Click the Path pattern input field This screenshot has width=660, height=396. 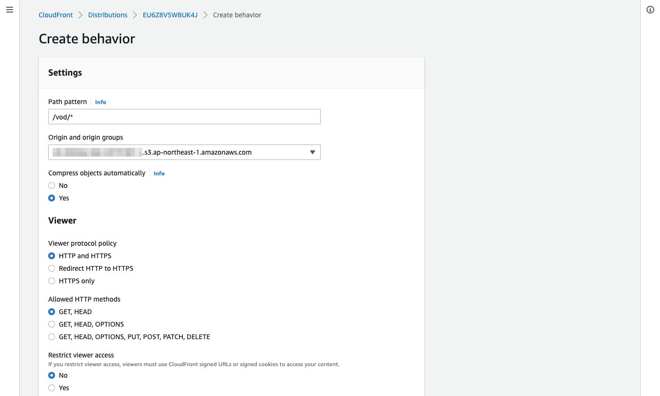184,117
